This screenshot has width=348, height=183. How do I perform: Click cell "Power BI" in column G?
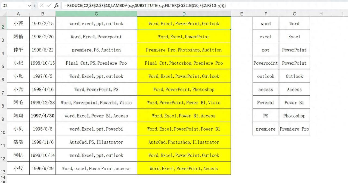(294, 103)
